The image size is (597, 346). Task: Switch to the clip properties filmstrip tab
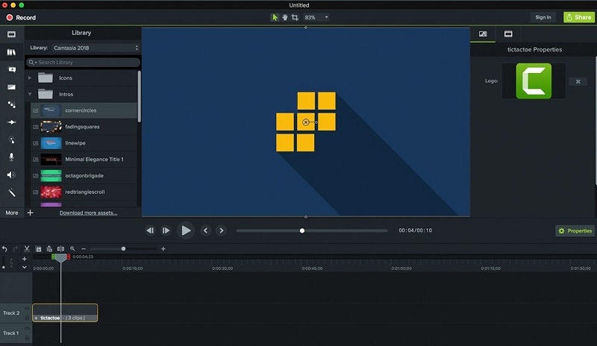(x=508, y=34)
